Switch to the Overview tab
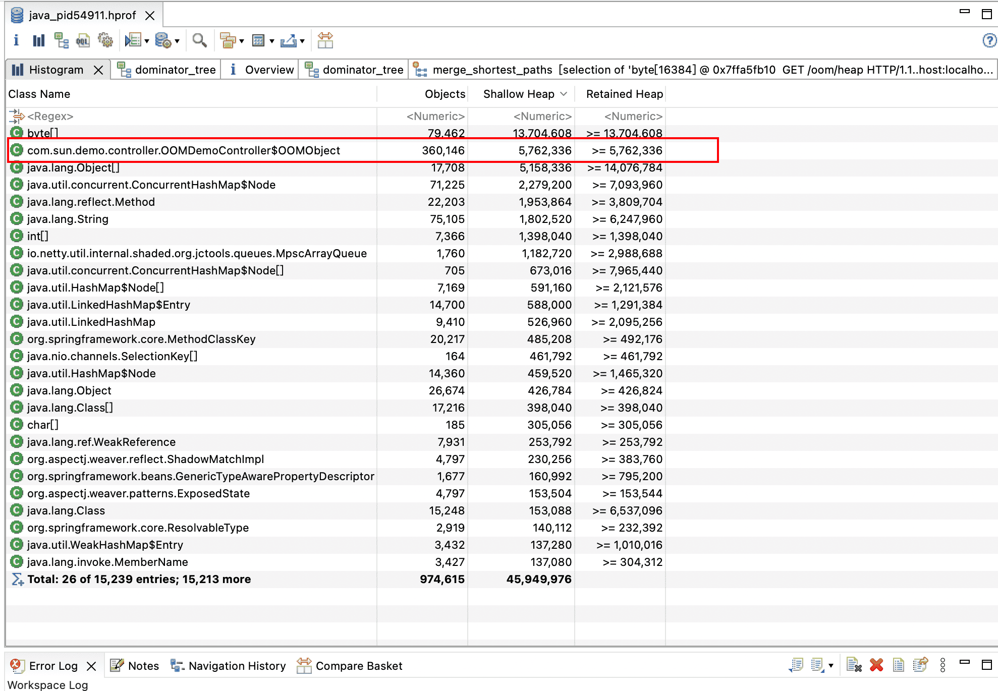 point(262,70)
